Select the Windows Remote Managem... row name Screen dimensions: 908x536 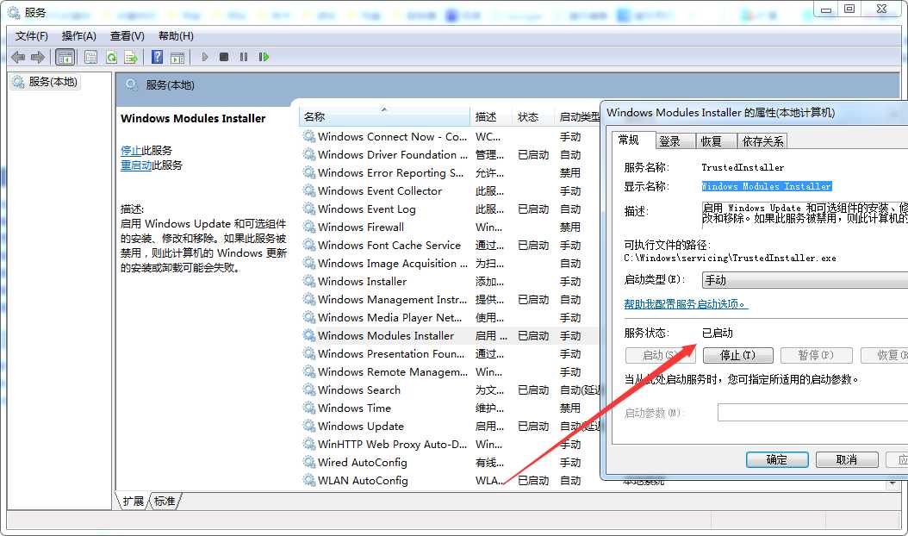(393, 371)
